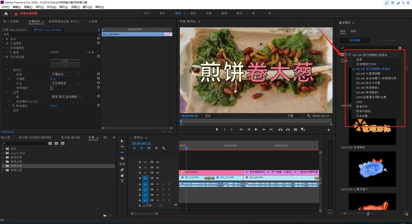Screen dimensions: 412x224
Task: Toggle V3 track eye visibility
Action: click(x=158, y=168)
